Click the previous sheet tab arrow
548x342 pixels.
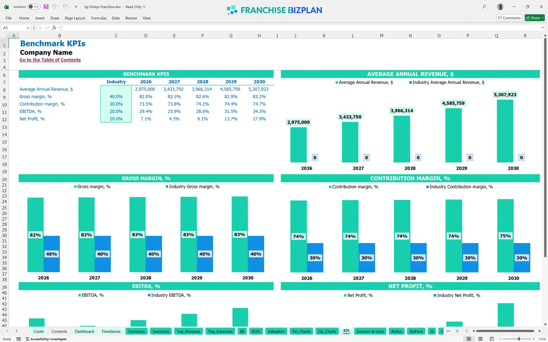7,331
